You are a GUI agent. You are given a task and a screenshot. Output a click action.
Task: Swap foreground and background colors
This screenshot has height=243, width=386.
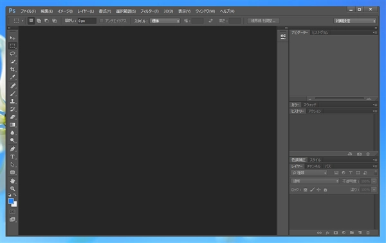(x=15, y=195)
